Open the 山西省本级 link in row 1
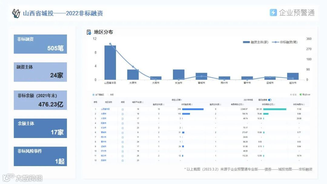 105,109
